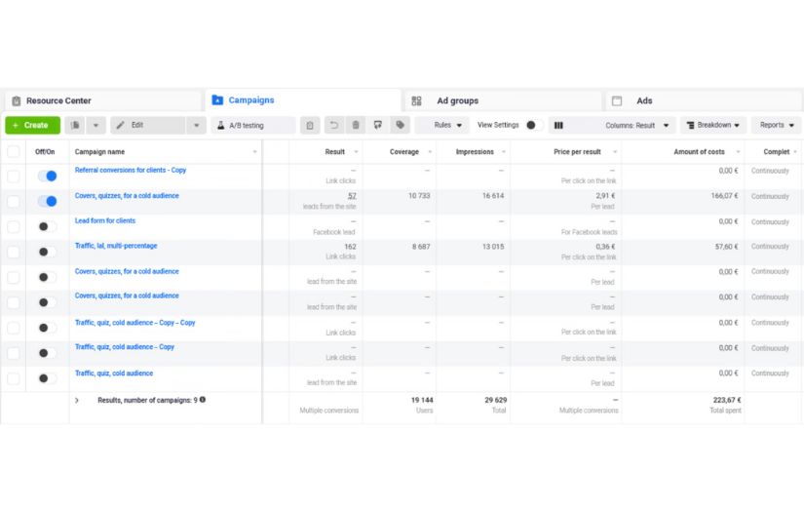Switch on Traffic, lal, multi-percentage campaign
The width and height of the screenshot is (804, 512).
47,252
